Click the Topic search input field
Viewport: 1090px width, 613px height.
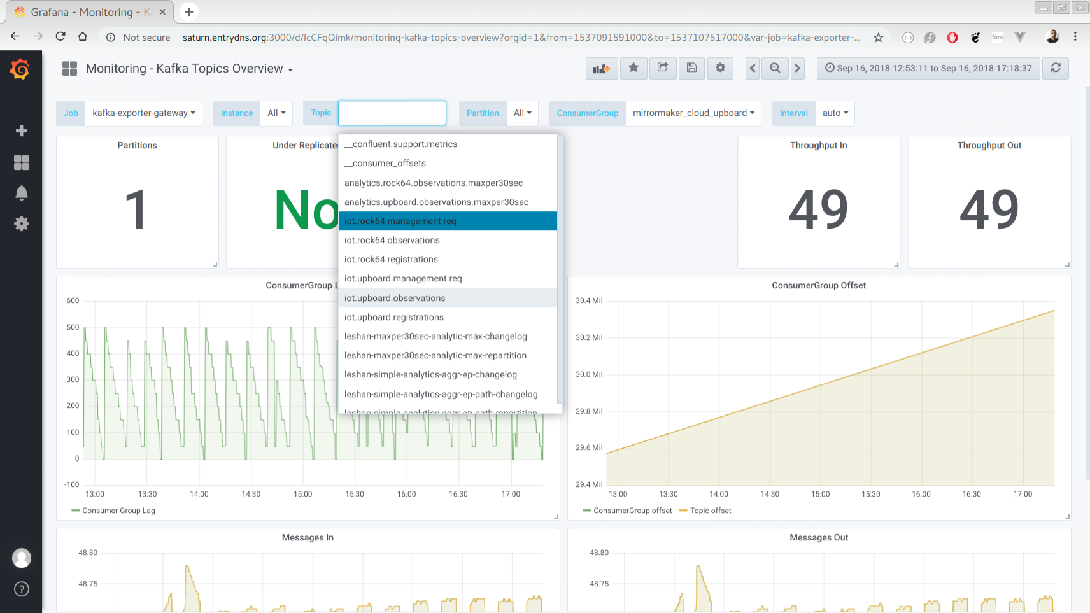(392, 113)
